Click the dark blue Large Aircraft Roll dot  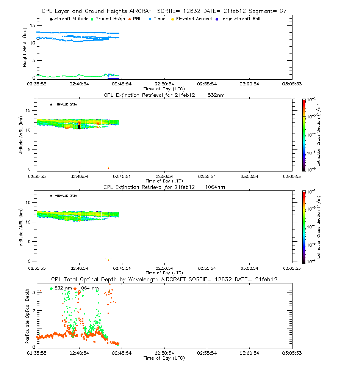217,19
